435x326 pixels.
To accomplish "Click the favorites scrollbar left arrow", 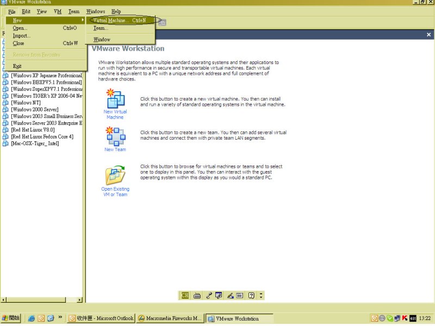I will (x=3, y=300).
